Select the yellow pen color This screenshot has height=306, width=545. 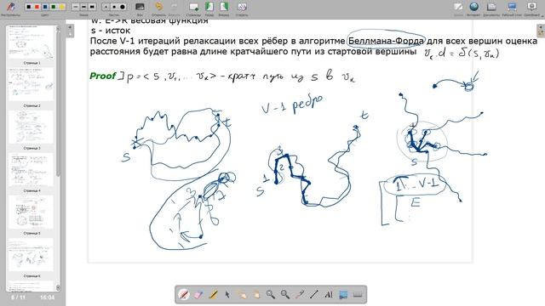click(x=61, y=7)
